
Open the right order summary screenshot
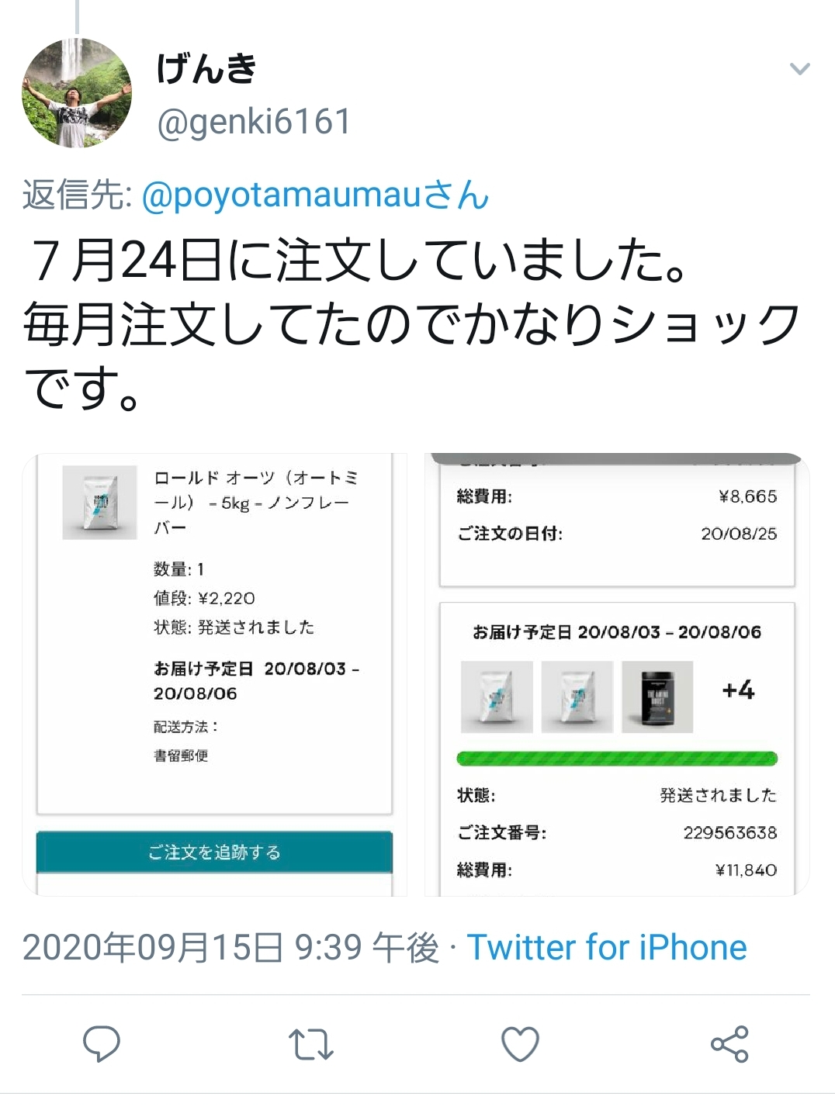click(x=617, y=675)
